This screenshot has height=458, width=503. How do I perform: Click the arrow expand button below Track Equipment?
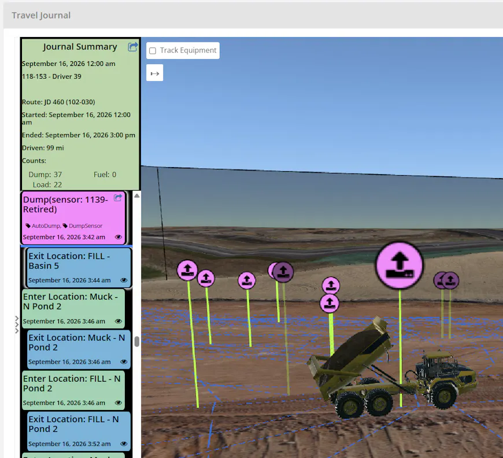pyautogui.click(x=154, y=73)
